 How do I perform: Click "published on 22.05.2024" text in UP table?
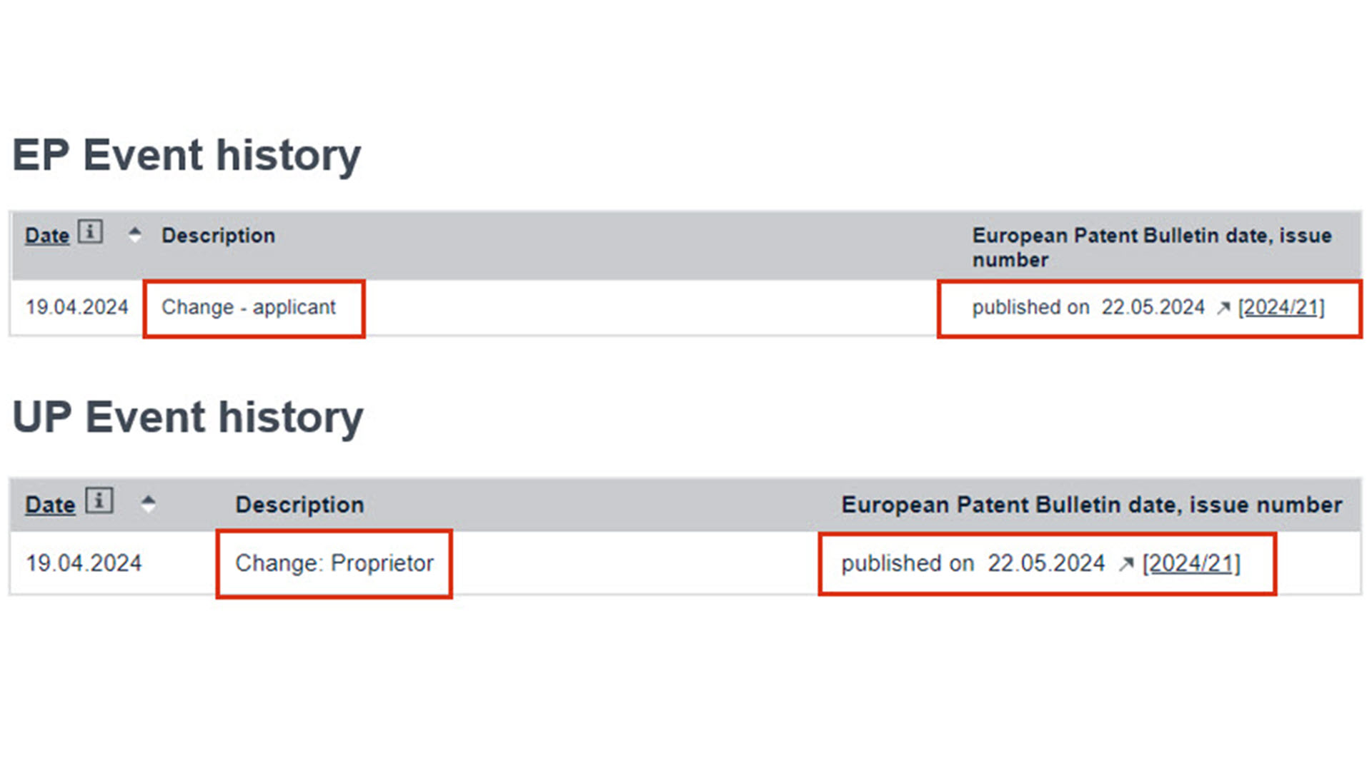973,563
